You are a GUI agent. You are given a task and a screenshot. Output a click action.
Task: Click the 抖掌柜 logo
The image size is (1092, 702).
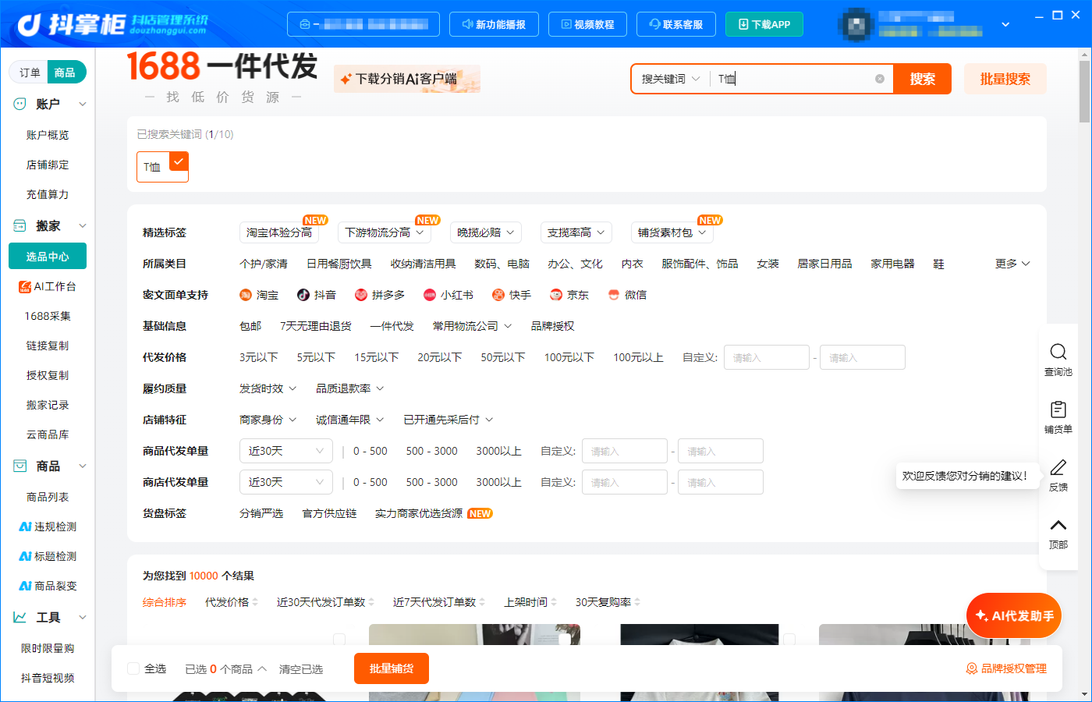pos(112,24)
